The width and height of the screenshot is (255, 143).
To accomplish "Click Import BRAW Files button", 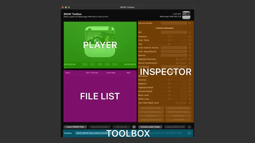I will [75, 127].
